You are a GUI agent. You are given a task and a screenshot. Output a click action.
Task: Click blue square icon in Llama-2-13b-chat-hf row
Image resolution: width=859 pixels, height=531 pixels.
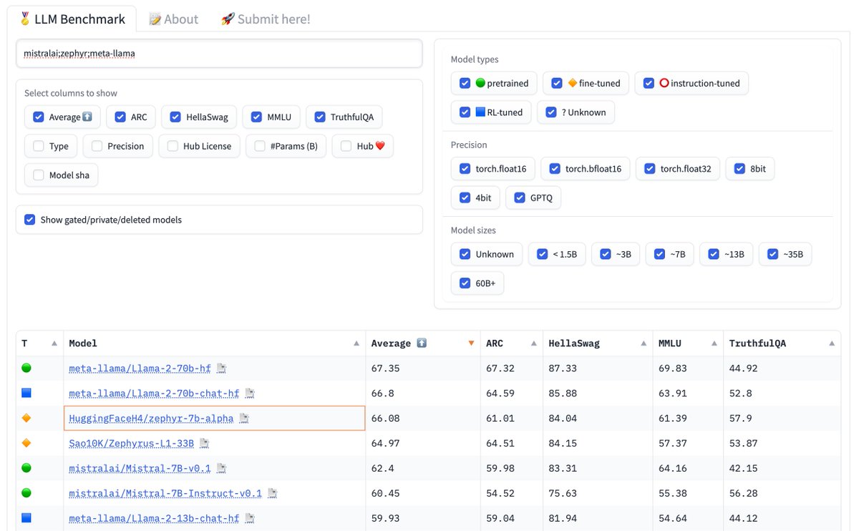point(26,518)
